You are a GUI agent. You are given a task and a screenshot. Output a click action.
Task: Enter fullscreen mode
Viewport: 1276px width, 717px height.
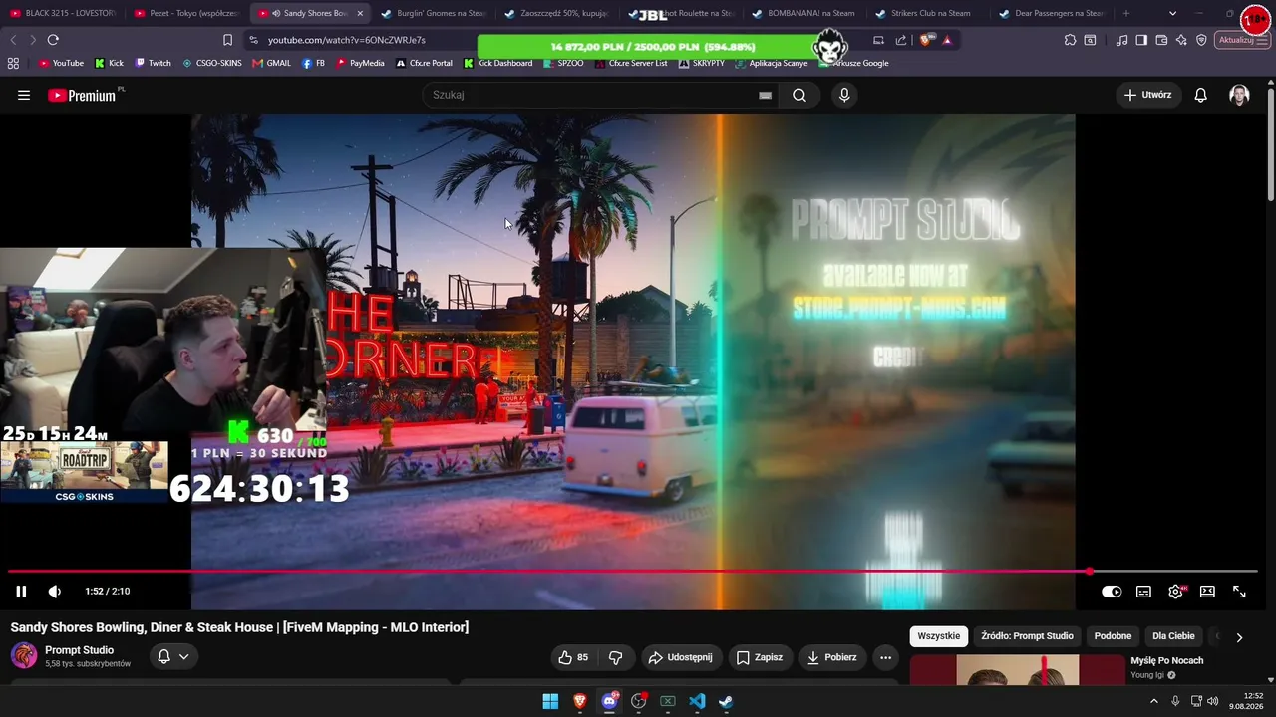pyautogui.click(x=1239, y=592)
